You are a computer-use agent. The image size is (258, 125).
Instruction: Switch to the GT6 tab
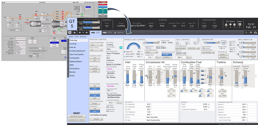coord(107,33)
